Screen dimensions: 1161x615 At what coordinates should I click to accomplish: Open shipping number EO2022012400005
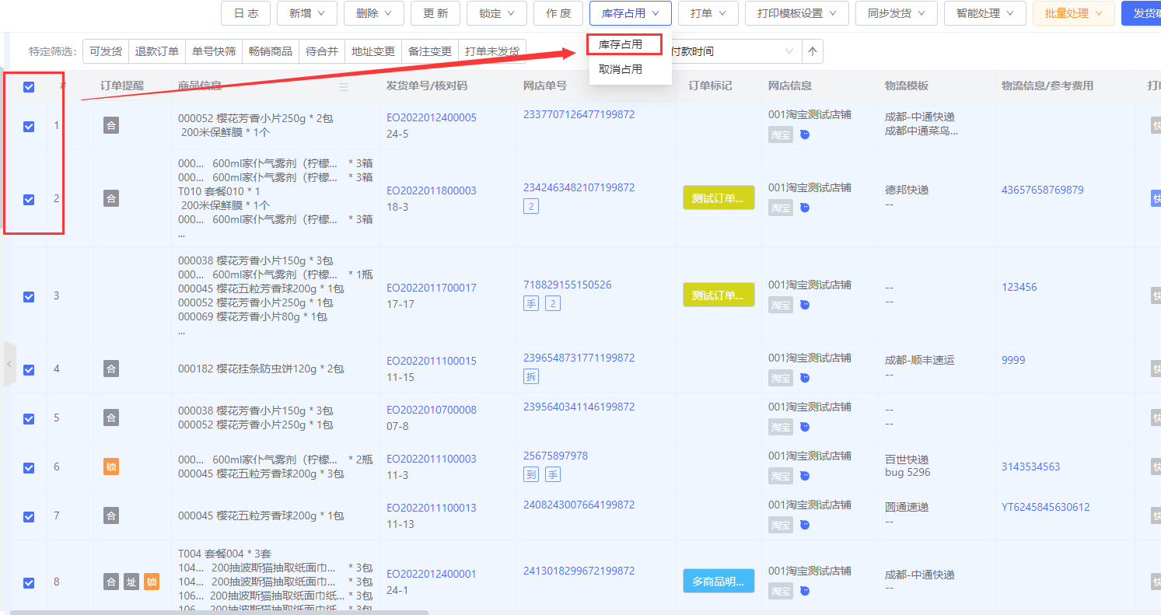click(432, 117)
